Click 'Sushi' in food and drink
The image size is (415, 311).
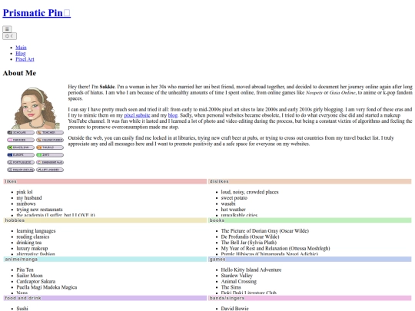tap(22, 309)
